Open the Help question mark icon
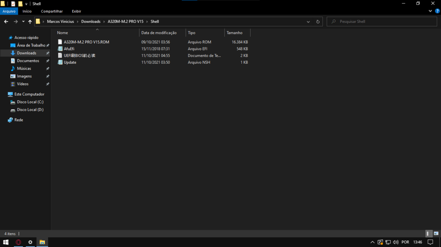Viewport: 441px width, 247px height. (x=437, y=11)
